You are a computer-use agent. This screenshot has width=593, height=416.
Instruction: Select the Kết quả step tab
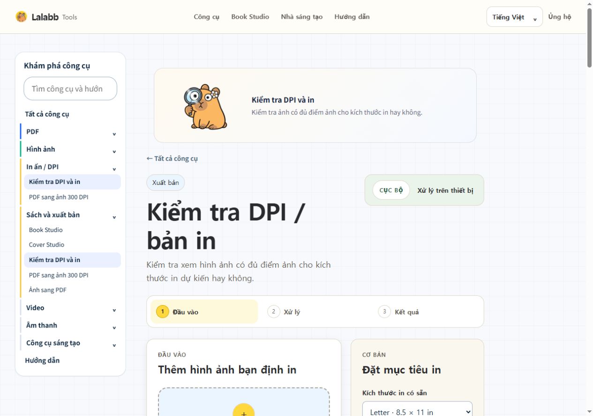pyautogui.click(x=427, y=312)
